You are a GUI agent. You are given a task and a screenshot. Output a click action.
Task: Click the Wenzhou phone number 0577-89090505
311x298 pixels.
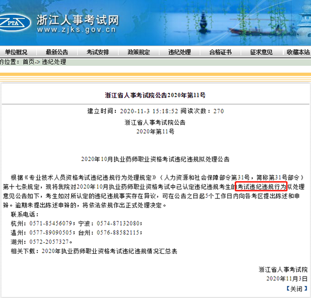[x=51, y=233]
